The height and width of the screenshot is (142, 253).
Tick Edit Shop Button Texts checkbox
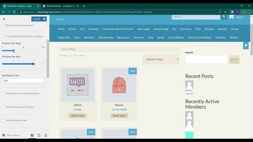[x=3, y=120]
